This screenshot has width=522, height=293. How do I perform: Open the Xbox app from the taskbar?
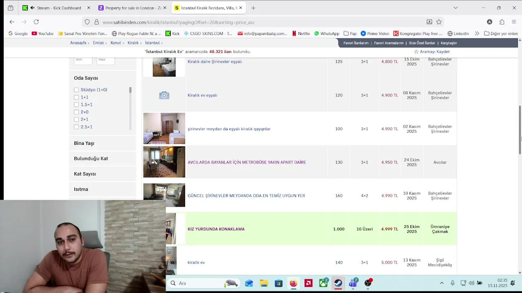pyautogui.click(x=323, y=283)
